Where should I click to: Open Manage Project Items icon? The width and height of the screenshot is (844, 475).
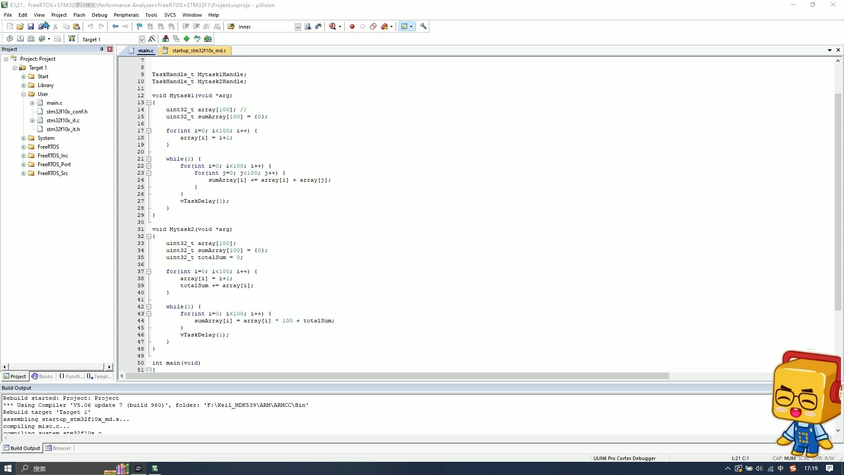coord(166,39)
